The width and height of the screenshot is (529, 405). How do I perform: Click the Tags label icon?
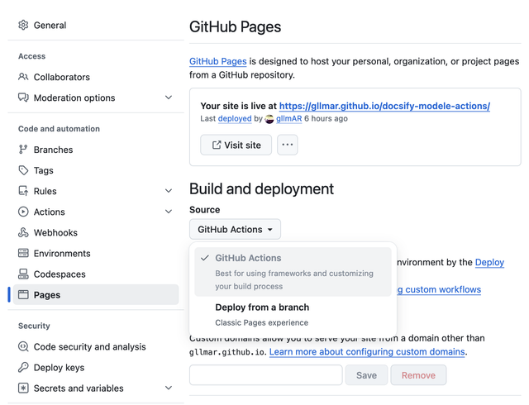pos(23,170)
